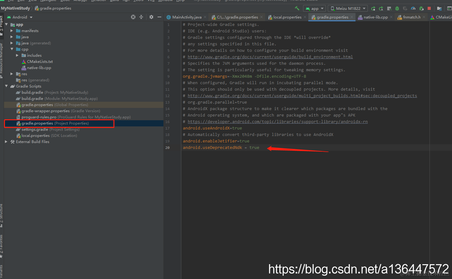452x279 pixels.
Task: Open the Meizu M1822 device dropdown
Action: coord(347,8)
